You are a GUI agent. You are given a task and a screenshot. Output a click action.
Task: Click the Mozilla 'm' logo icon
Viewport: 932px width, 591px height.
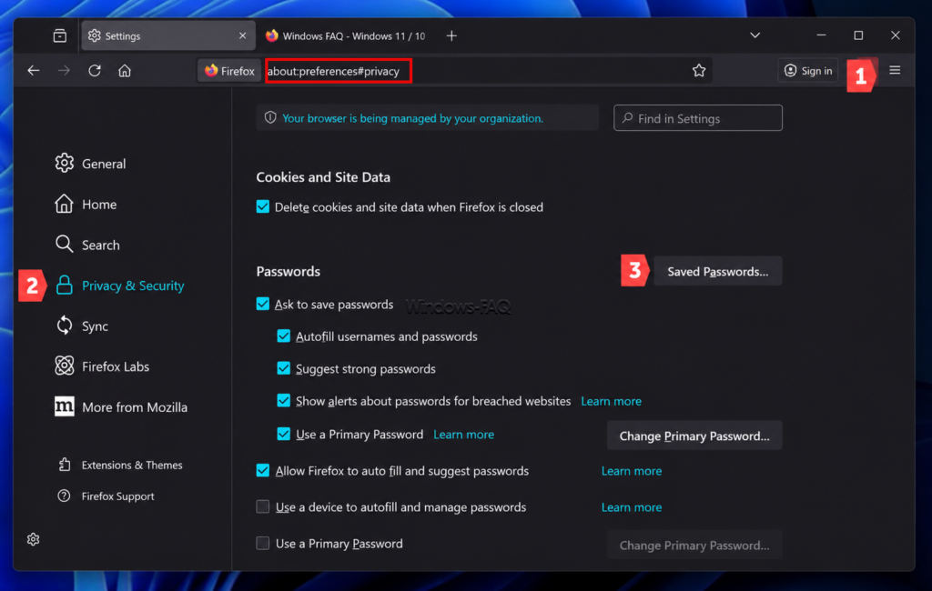pos(65,406)
